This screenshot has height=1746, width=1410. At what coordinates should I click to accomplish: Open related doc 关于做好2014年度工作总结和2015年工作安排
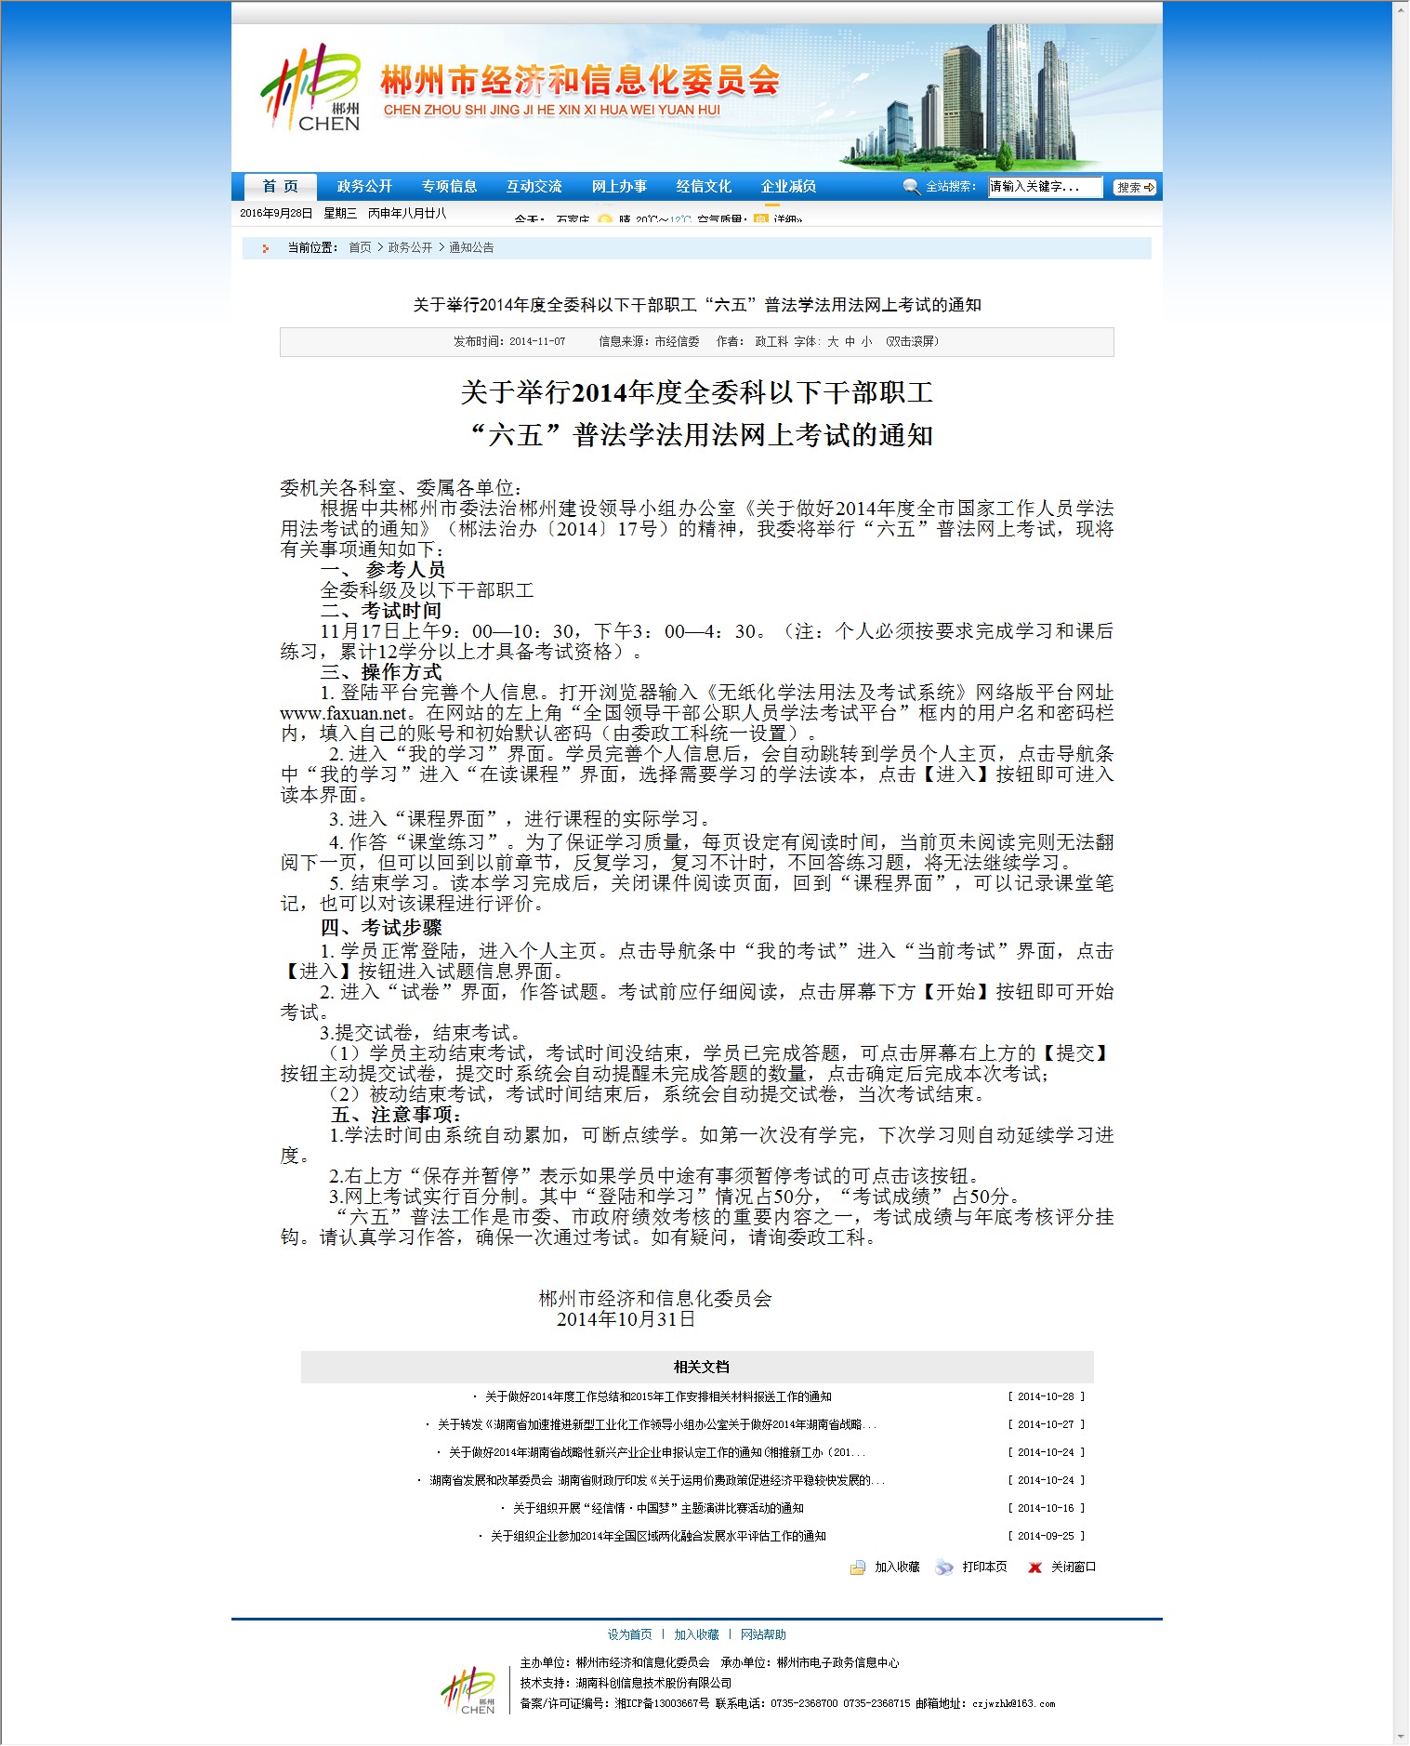point(658,1397)
